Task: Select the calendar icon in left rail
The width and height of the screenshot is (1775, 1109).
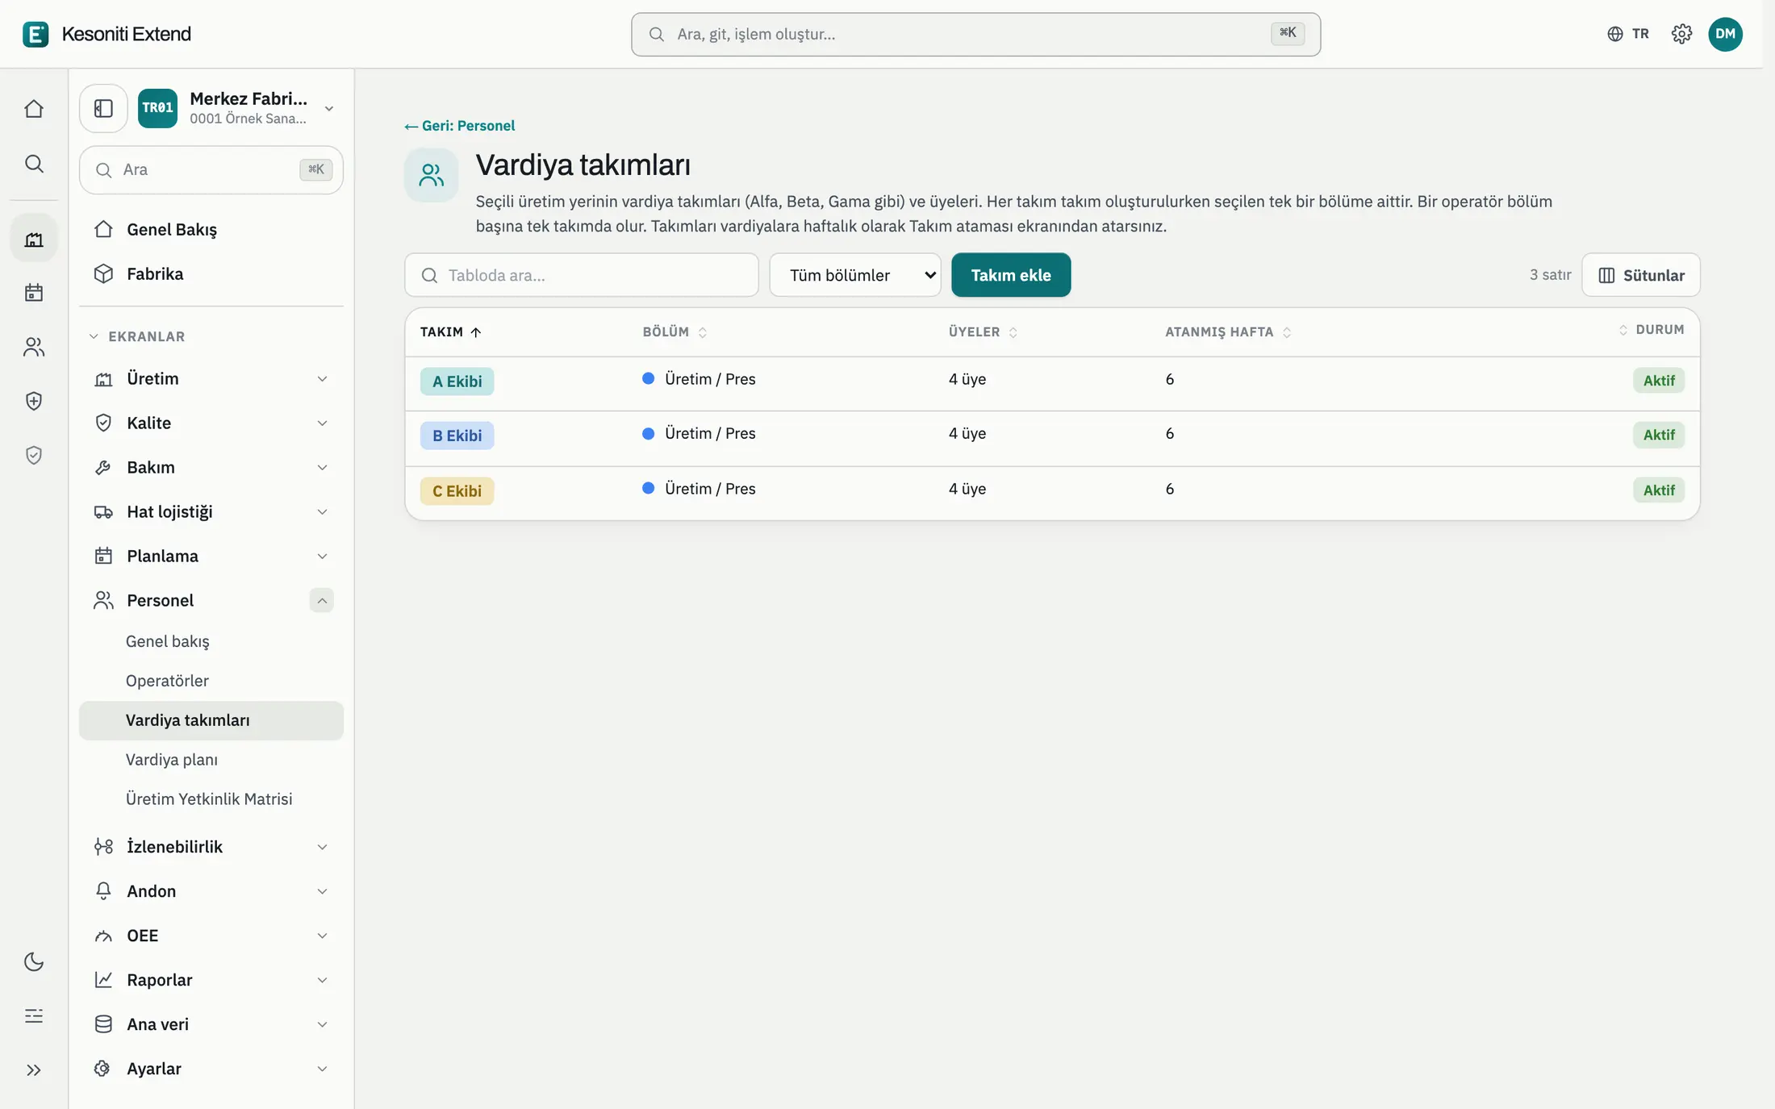Action: pos(34,292)
